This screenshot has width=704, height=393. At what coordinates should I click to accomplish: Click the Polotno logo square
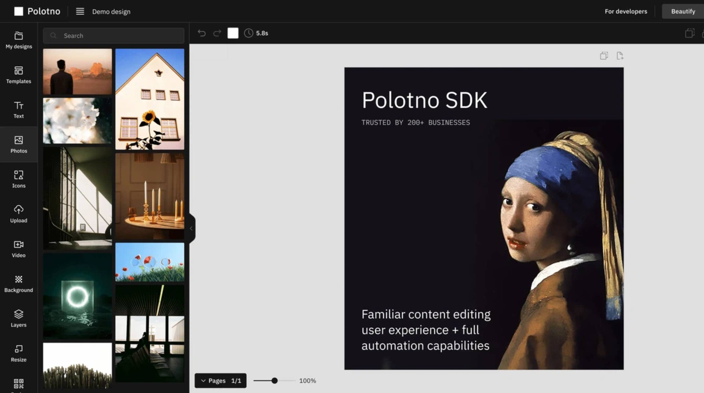(x=19, y=11)
